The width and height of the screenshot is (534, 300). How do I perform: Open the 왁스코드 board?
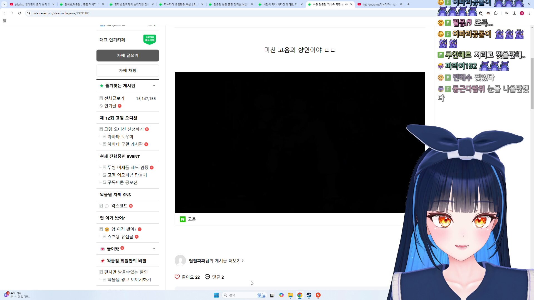click(119, 206)
